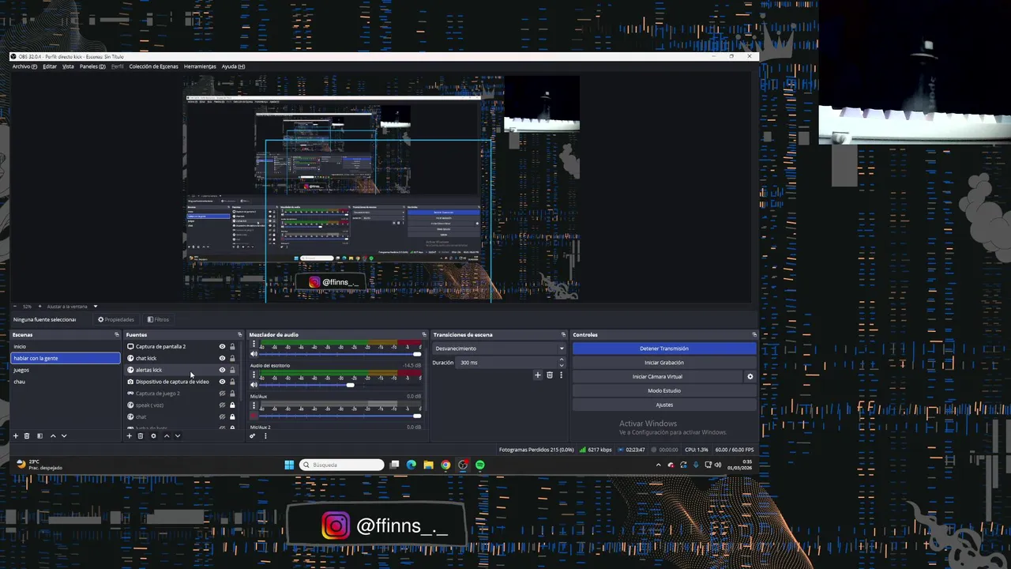Add a scene transition with plus icon

[x=538, y=375]
